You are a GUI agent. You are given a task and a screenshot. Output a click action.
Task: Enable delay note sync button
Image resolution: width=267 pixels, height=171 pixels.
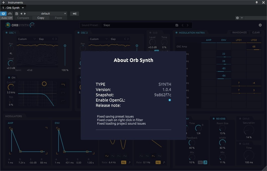[205, 162]
